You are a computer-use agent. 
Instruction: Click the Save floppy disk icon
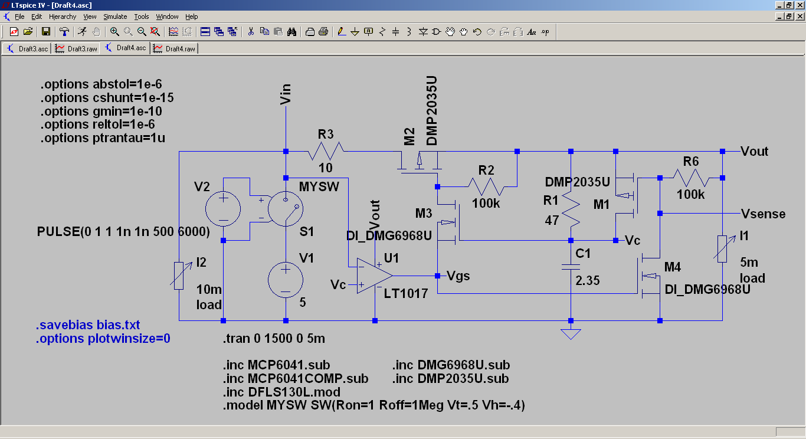pos(45,31)
